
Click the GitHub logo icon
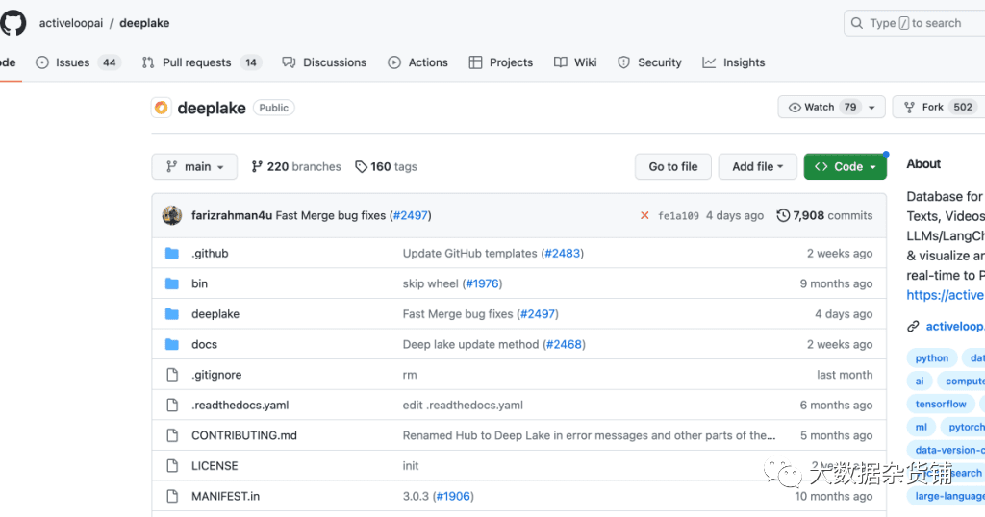13,22
